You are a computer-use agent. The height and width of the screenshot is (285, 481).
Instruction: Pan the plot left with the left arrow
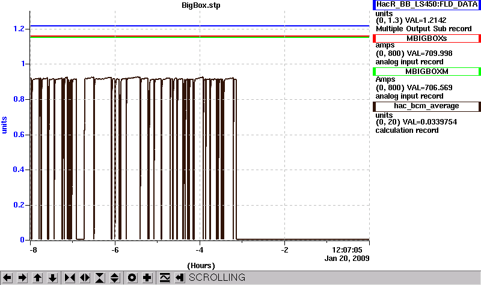coord(7,278)
